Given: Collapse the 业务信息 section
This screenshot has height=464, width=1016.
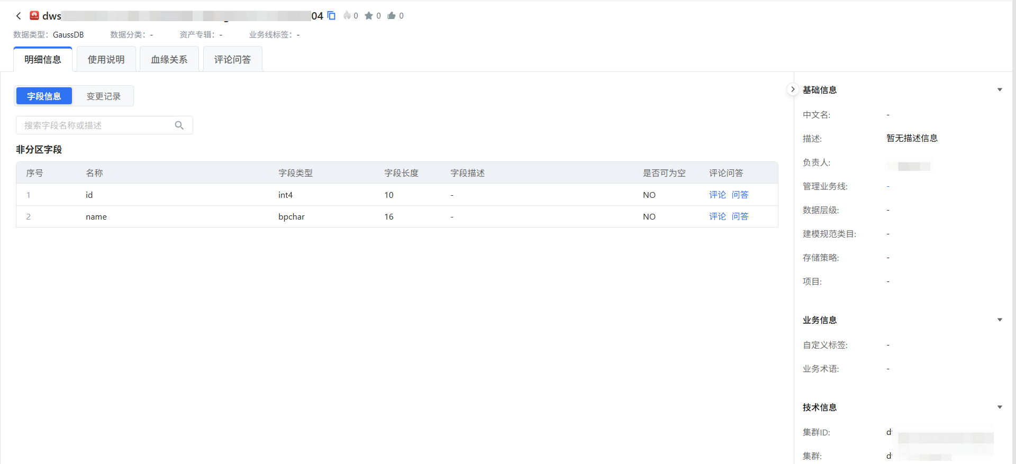Looking at the screenshot, I should click(x=1000, y=320).
